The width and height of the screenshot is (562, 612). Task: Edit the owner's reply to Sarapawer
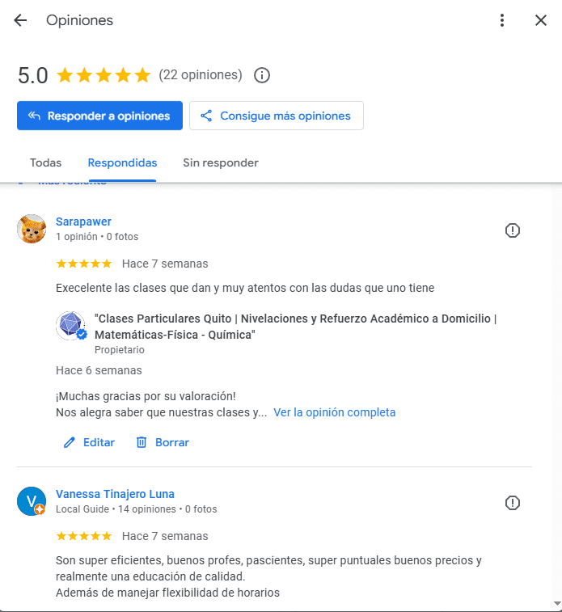click(x=89, y=442)
